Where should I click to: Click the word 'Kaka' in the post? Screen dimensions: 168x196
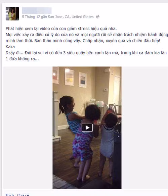[10, 47]
